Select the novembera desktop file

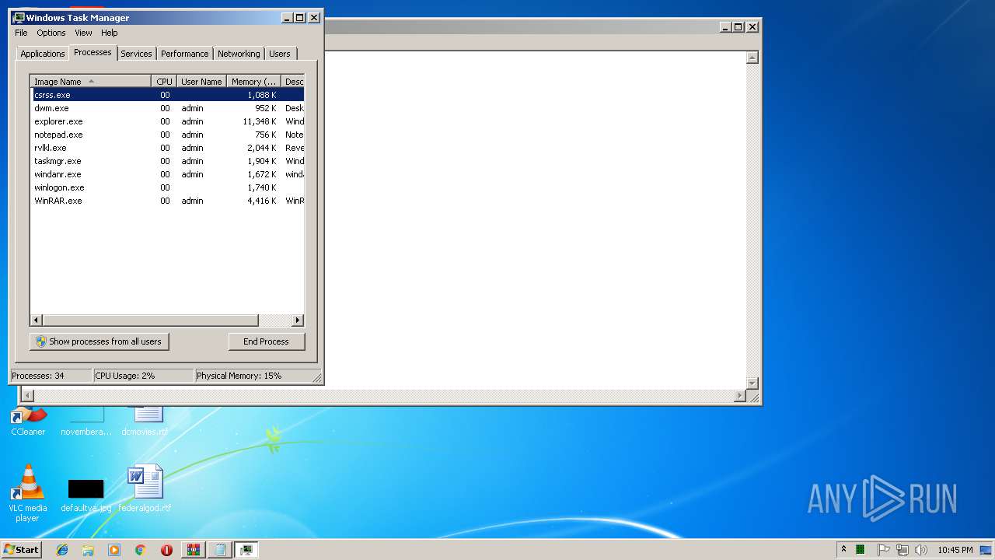tap(86, 421)
